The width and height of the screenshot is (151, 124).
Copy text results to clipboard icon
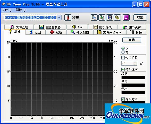coord(94,17)
